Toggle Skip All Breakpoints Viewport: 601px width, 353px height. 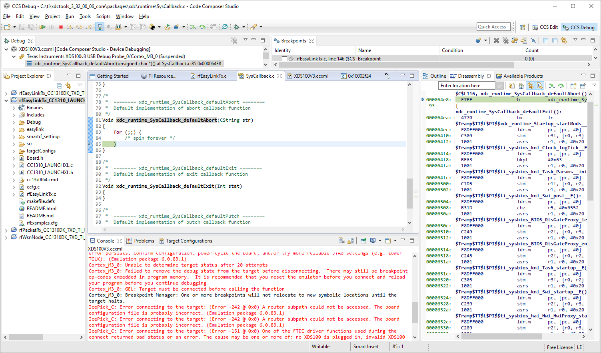pyautogui.click(x=533, y=40)
